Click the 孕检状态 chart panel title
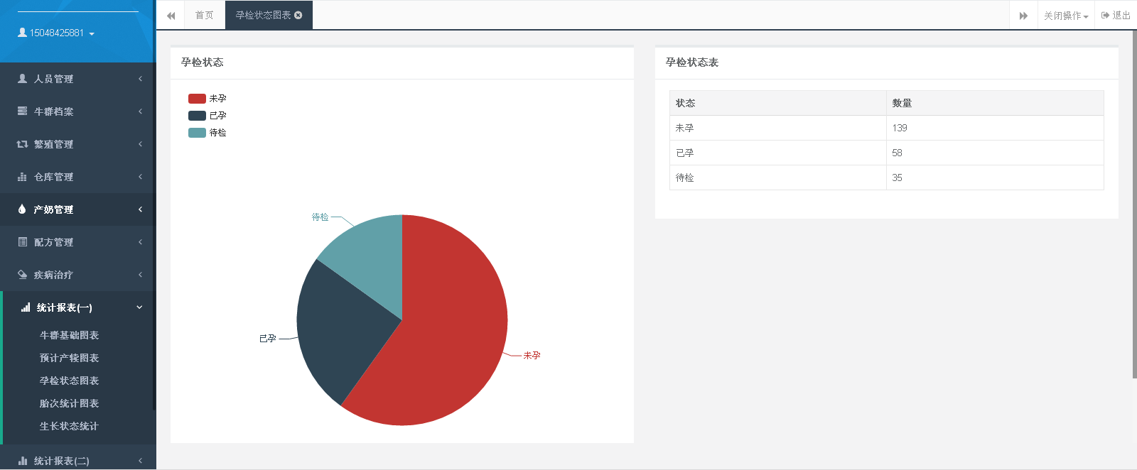 (202, 62)
